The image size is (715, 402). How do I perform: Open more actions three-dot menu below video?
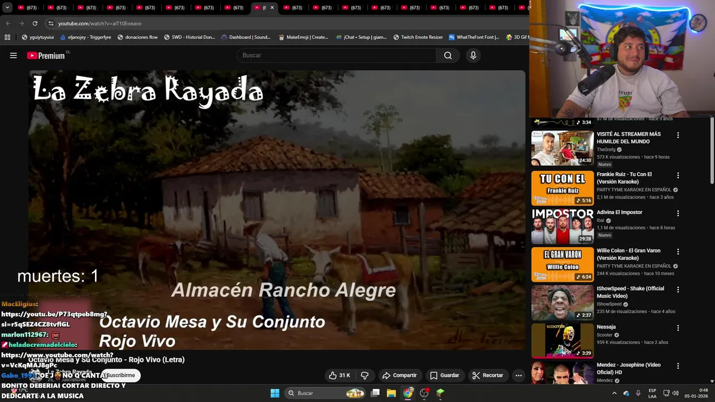[x=518, y=375]
